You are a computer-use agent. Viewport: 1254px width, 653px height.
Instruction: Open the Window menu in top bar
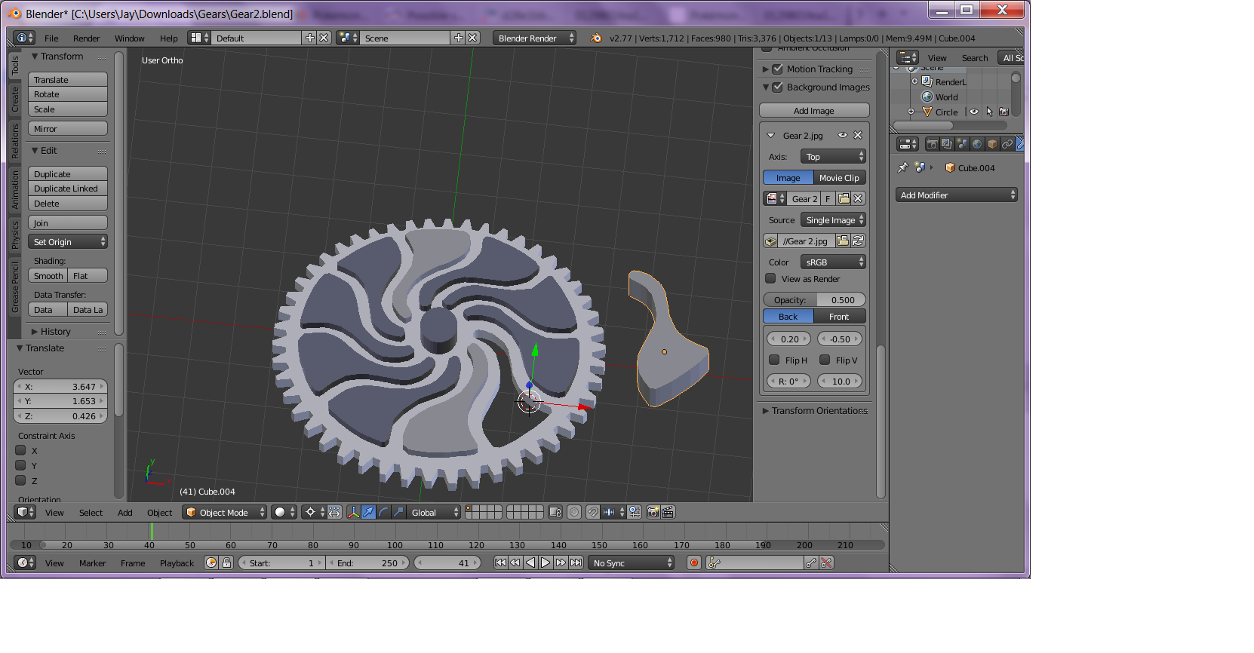pos(129,38)
